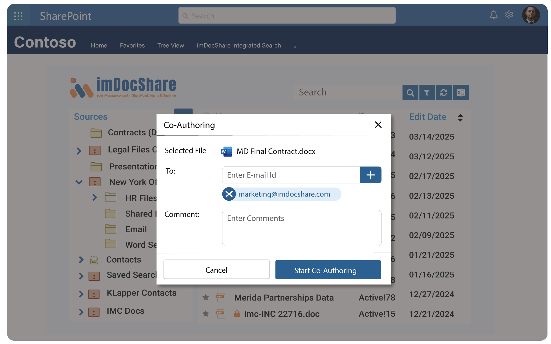Expand the Saved Searches node

(81, 276)
